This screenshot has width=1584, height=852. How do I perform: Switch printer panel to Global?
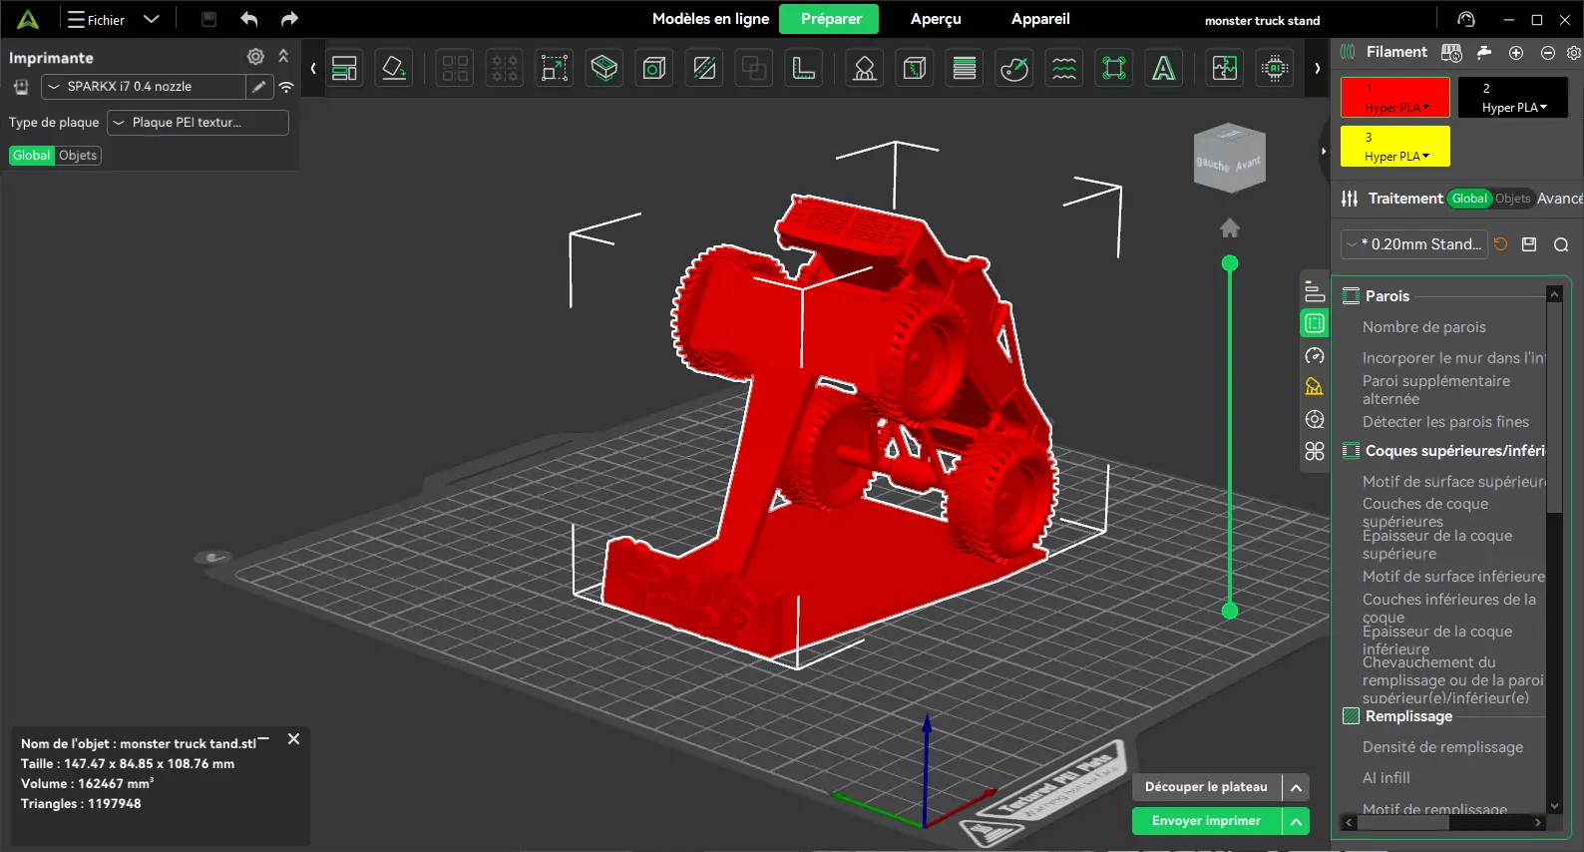[x=31, y=156]
